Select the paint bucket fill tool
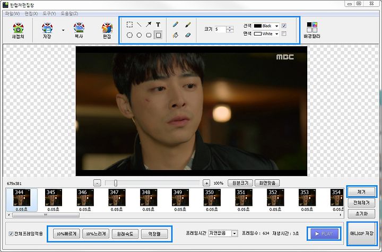382x252 pixels. click(x=176, y=35)
